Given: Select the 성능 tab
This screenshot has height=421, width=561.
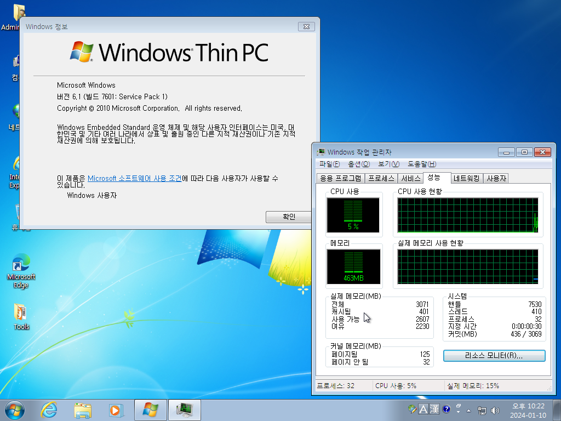Looking at the screenshot, I should coord(437,178).
